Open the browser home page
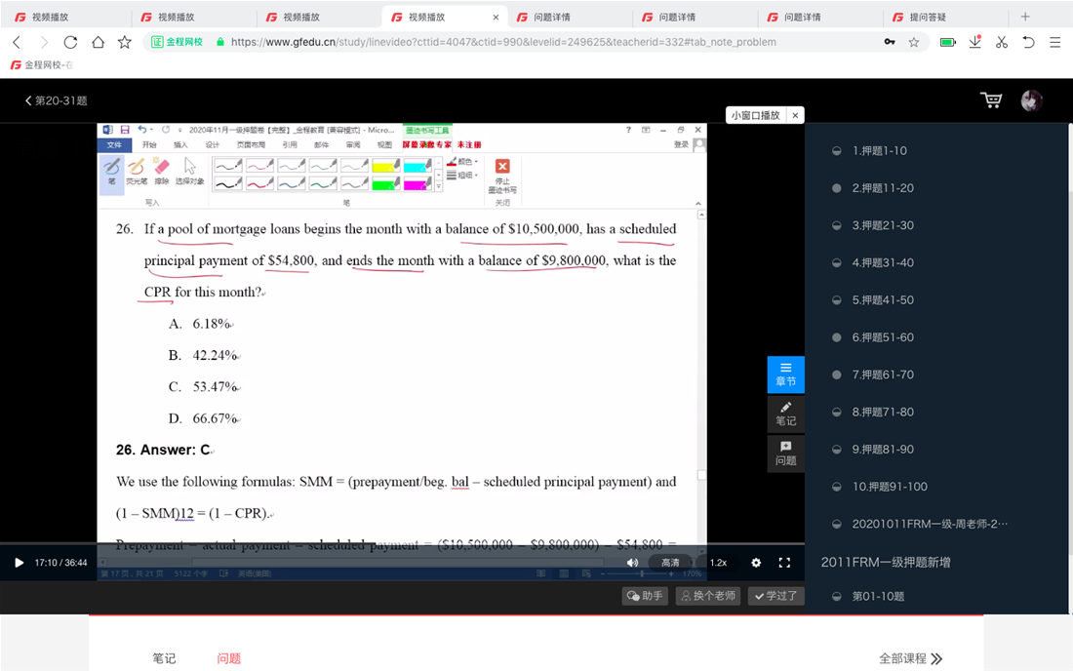Viewport: 1073px width, 671px height. click(98, 42)
